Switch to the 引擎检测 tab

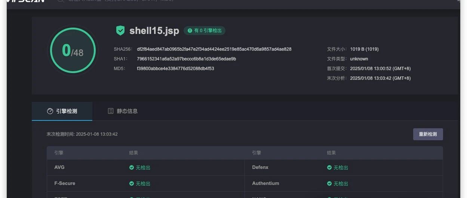tap(62, 111)
